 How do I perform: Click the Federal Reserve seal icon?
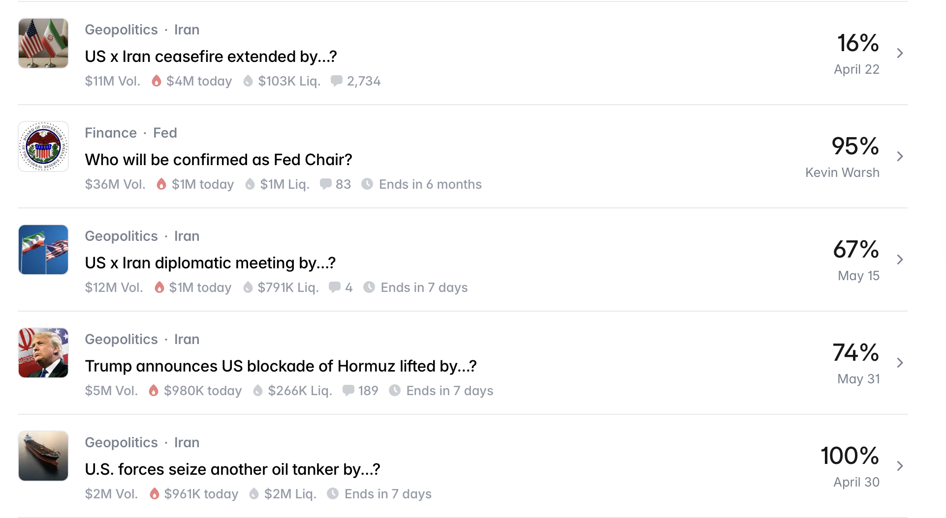tap(43, 146)
